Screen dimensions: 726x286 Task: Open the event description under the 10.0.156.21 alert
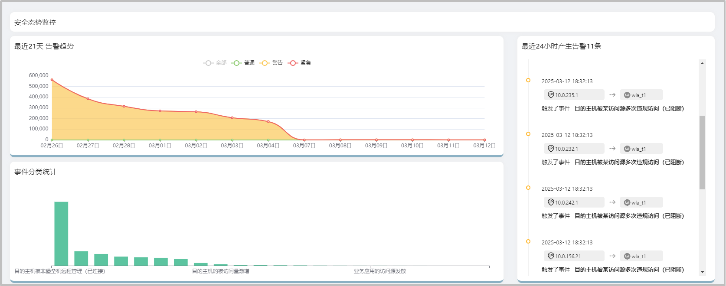629,270
